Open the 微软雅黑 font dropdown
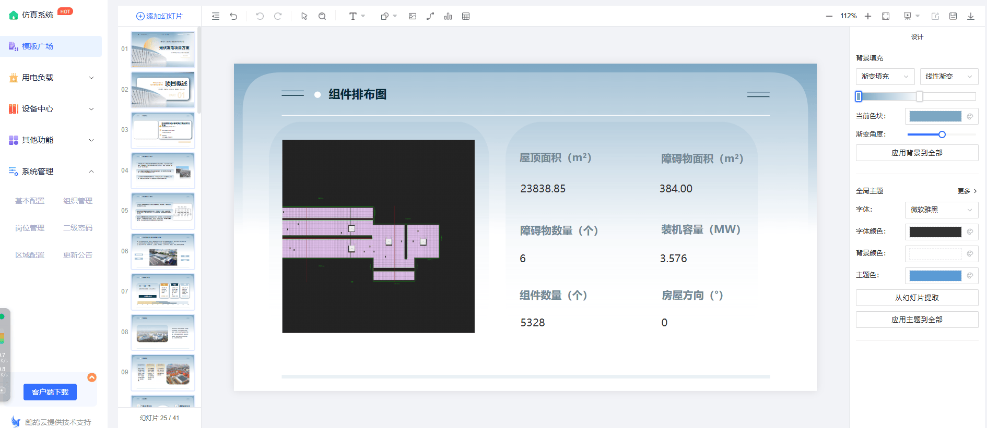 (942, 210)
